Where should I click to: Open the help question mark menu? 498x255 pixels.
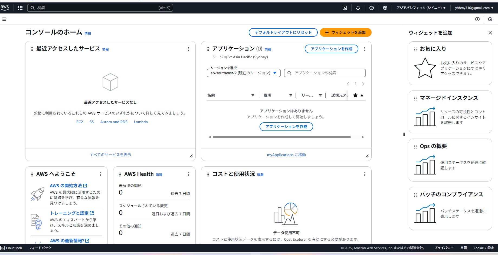[372, 8]
